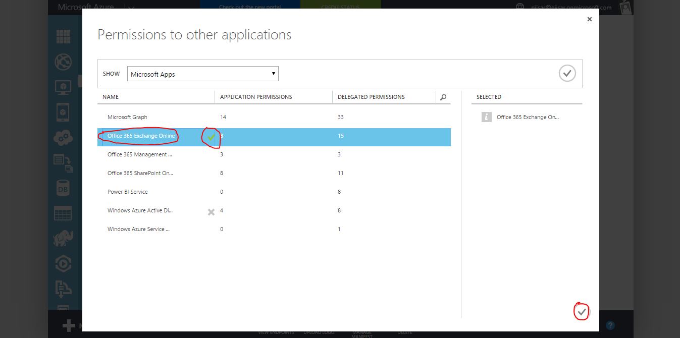Open the Web Apps globe icon in sidebar
The image size is (680, 338).
63,62
